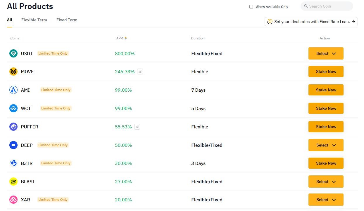Click the B3TR coin icon
This screenshot has height=211, width=364.
click(x=13, y=163)
